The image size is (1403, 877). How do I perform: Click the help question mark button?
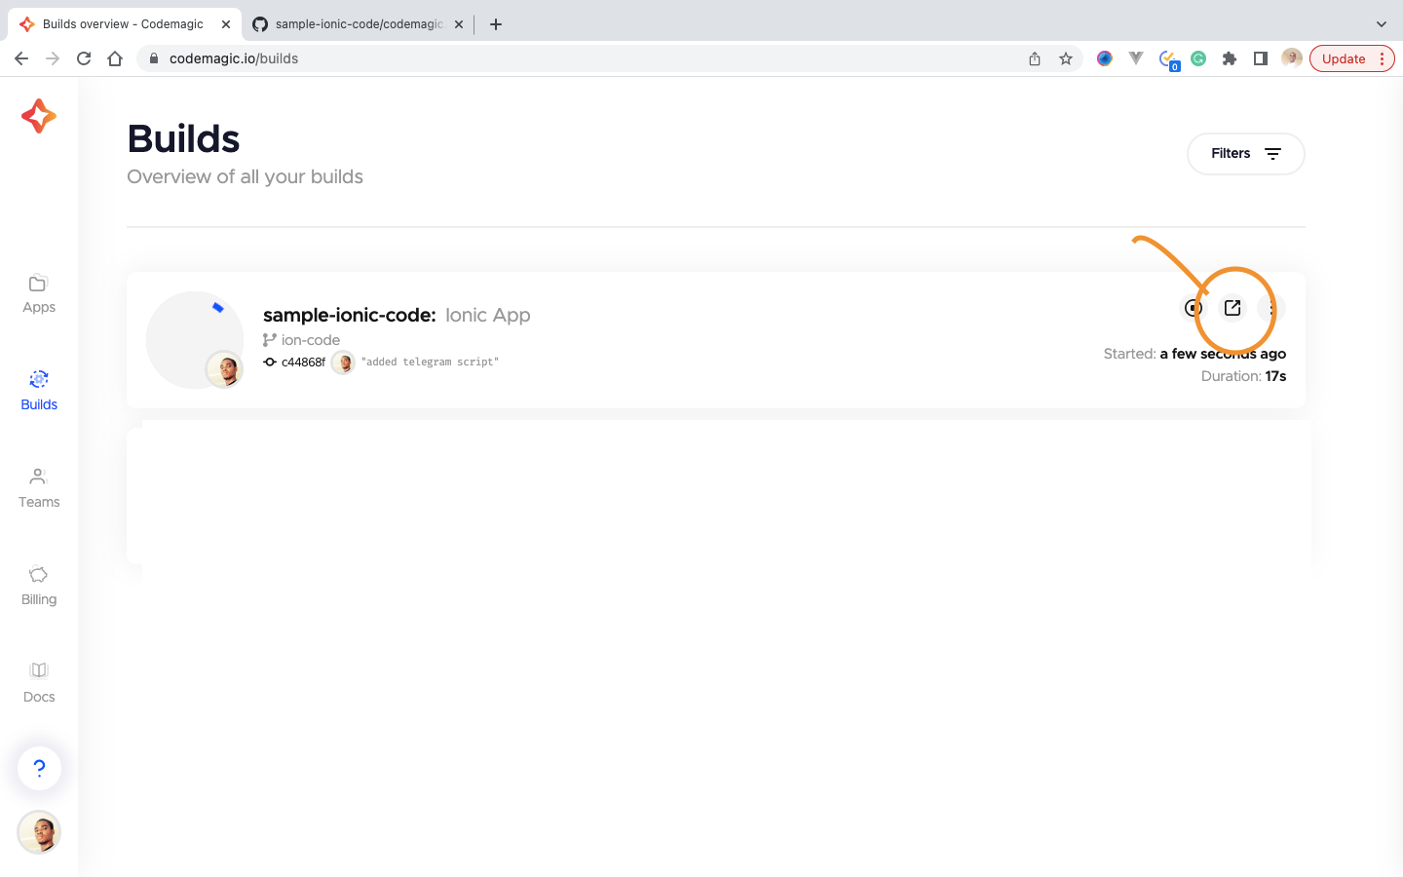point(39,768)
